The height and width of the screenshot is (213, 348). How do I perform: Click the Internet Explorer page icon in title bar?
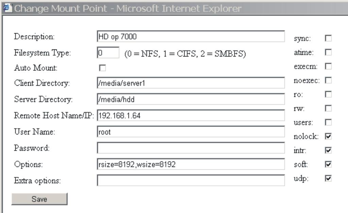(7, 8)
